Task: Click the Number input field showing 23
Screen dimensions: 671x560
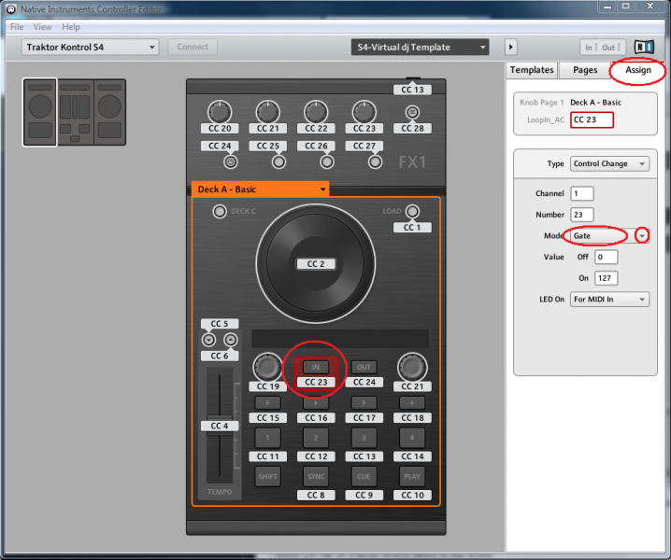Action: click(x=581, y=215)
